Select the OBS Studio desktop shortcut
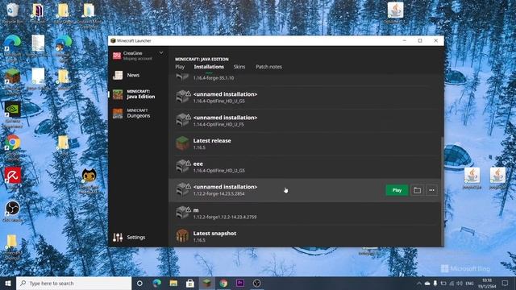The width and height of the screenshot is (516, 290). [13, 211]
